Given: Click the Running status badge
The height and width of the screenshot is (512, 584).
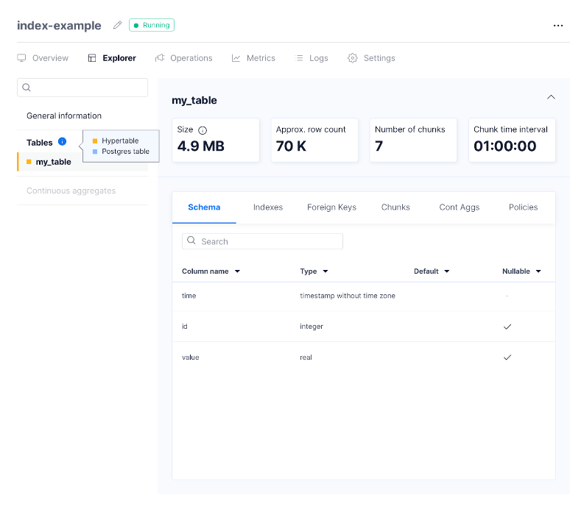Looking at the screenshot, I should pos(152,25).
